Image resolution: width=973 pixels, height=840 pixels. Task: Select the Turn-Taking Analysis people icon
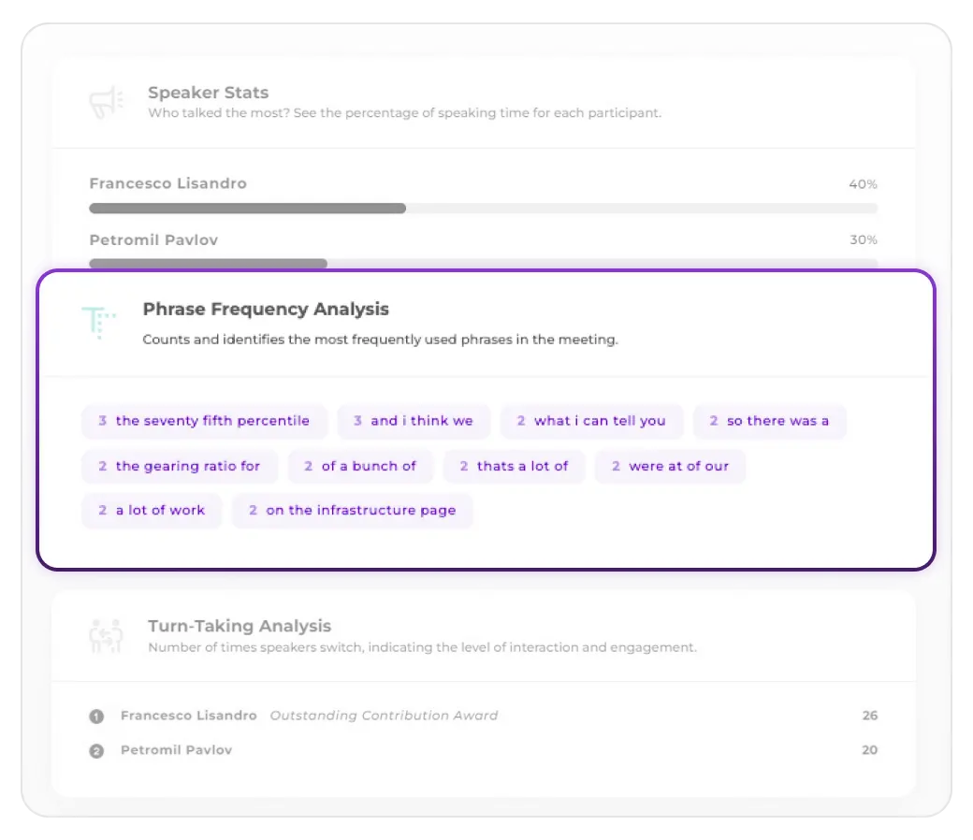click(x=105, y=636)
